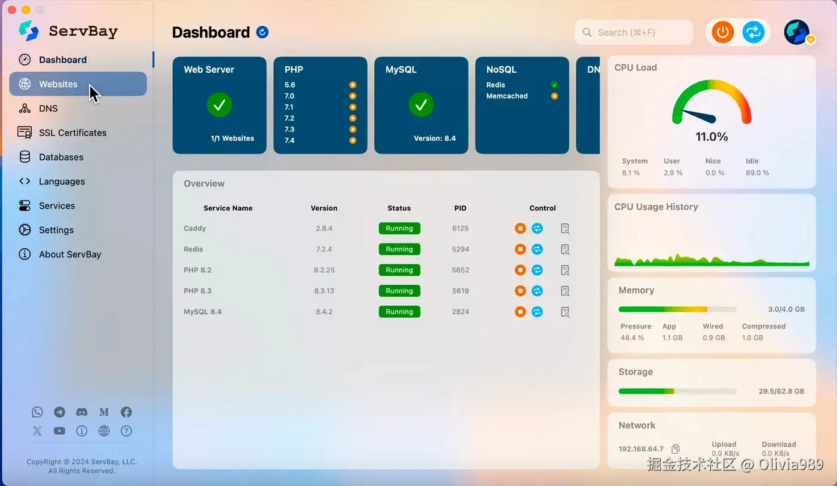Click the MySQL 8.4 Running status badge
The height and width of the screenshot is (486, 837).
click(x=399, y=312)
